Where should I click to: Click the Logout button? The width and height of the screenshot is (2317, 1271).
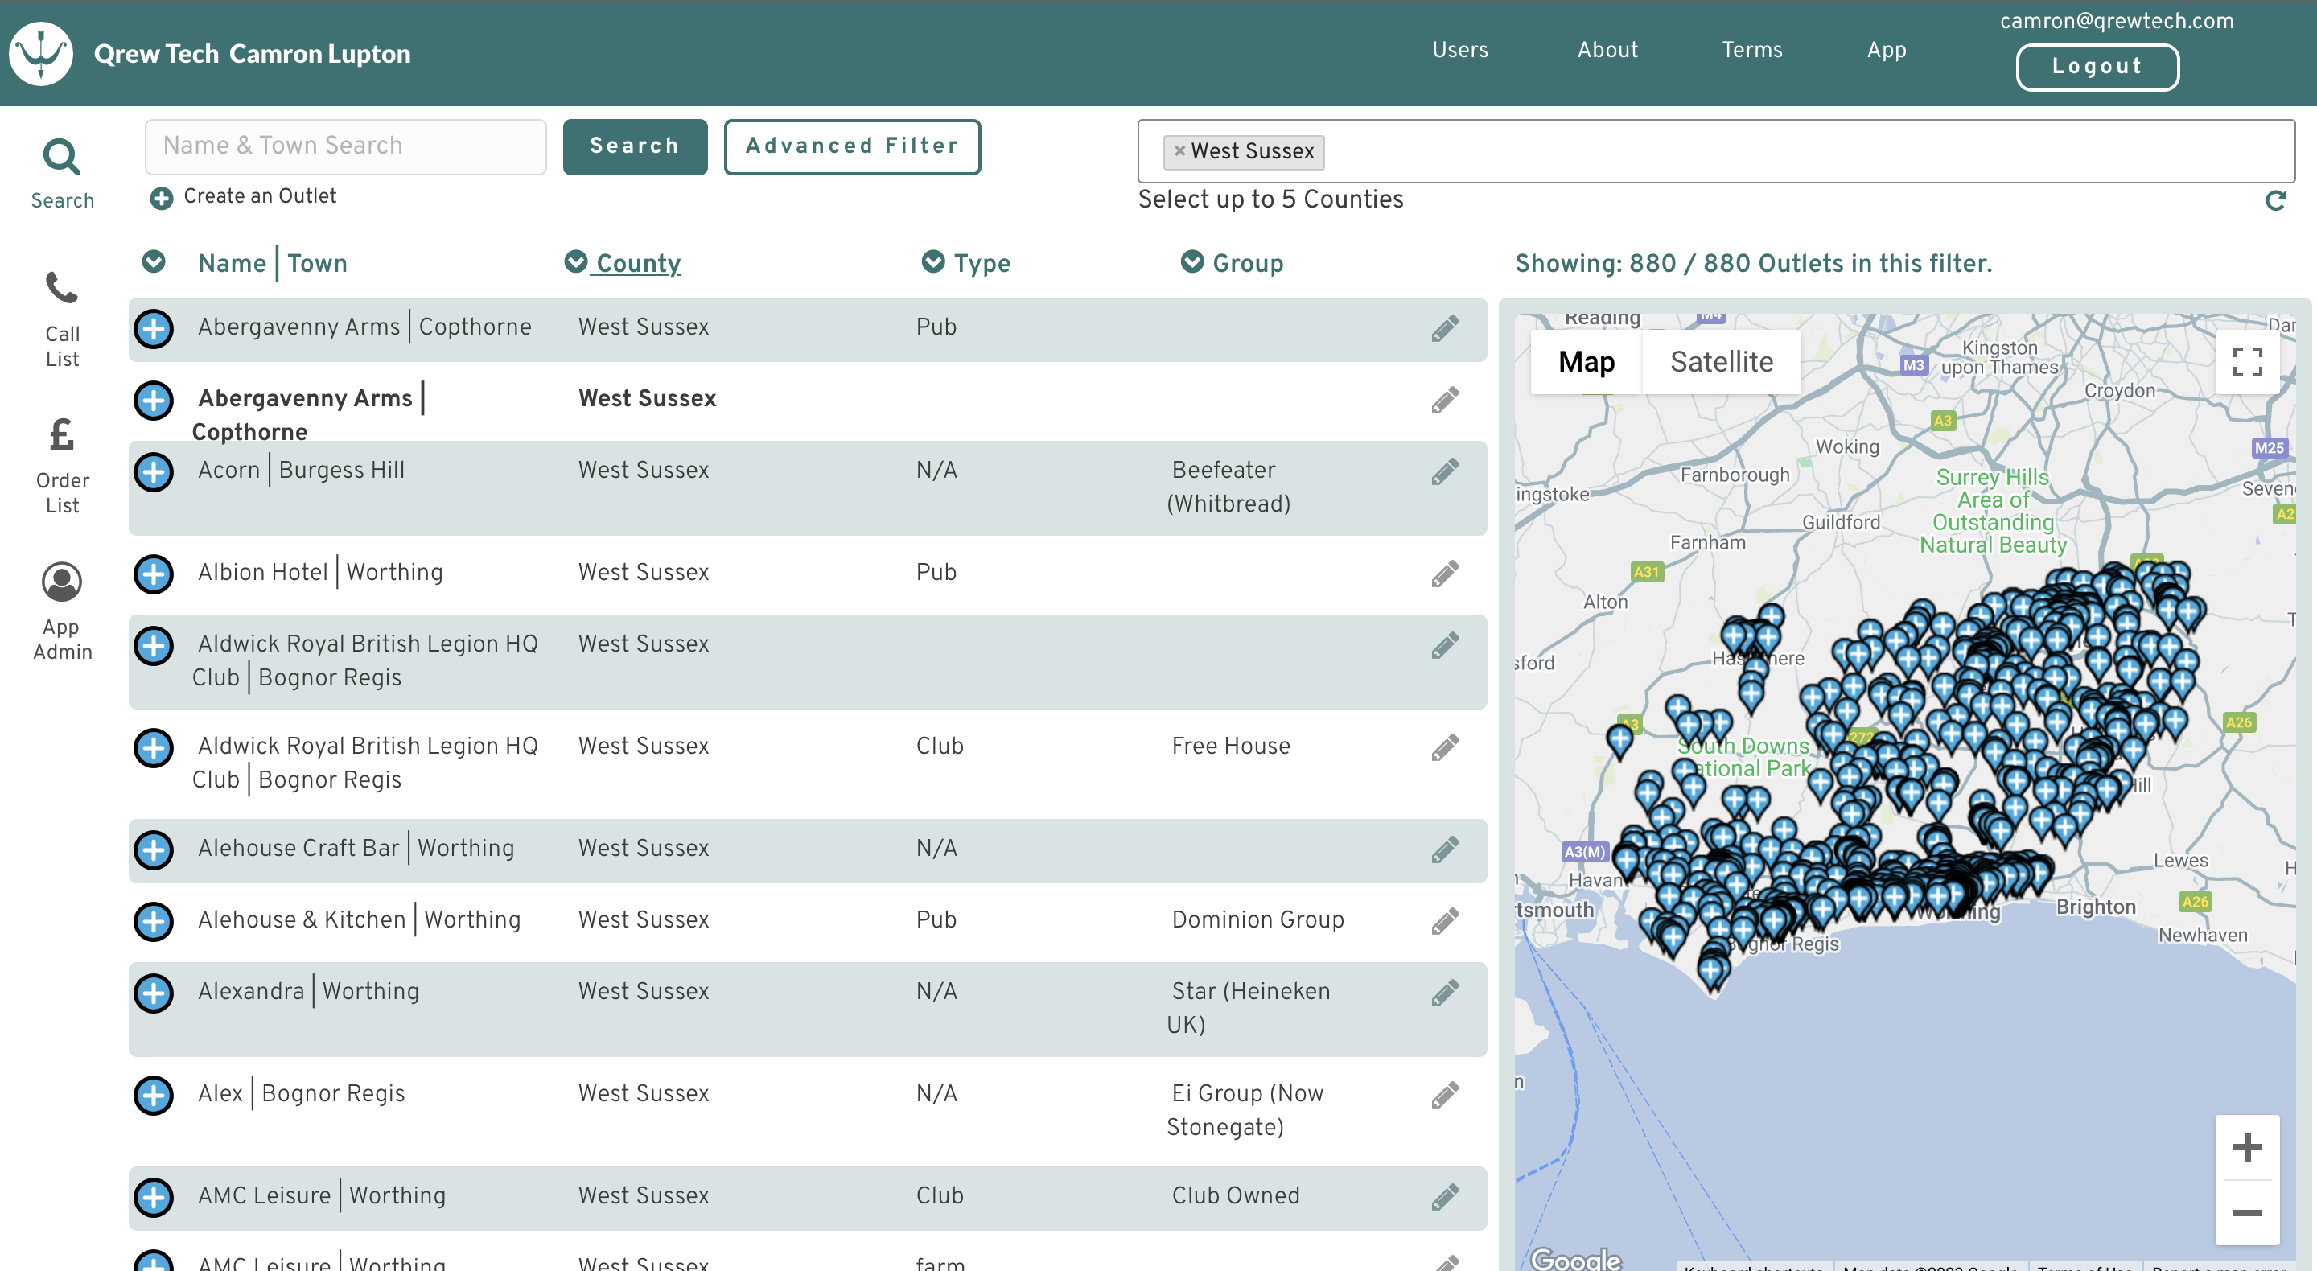2097,67
